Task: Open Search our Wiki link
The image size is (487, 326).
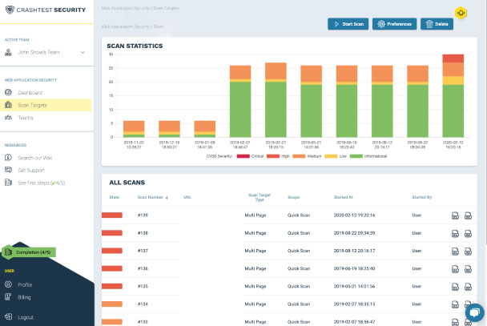Action: point(34,158)
